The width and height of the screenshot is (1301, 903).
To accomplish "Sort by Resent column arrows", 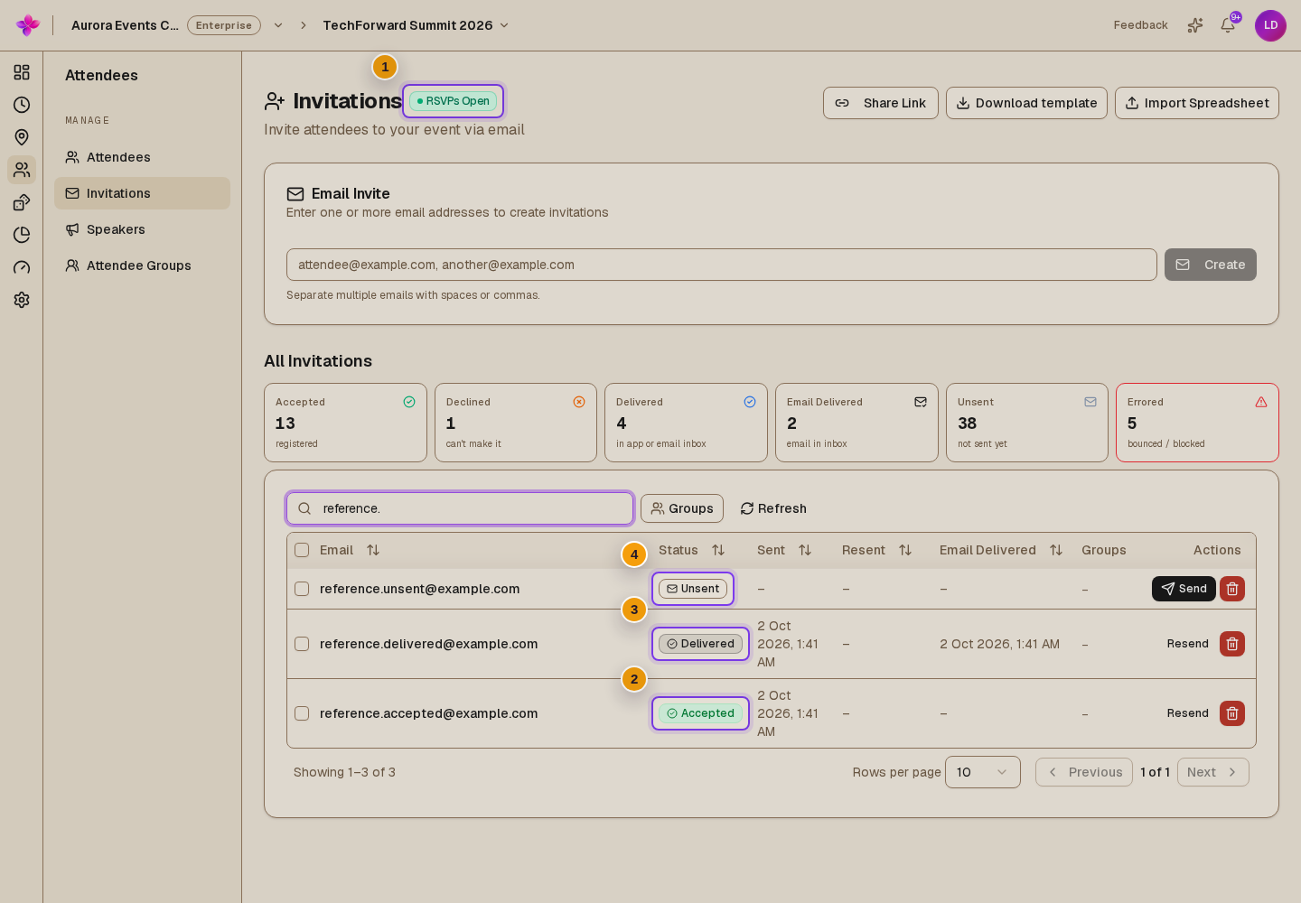I will click(x=905, y=550).
